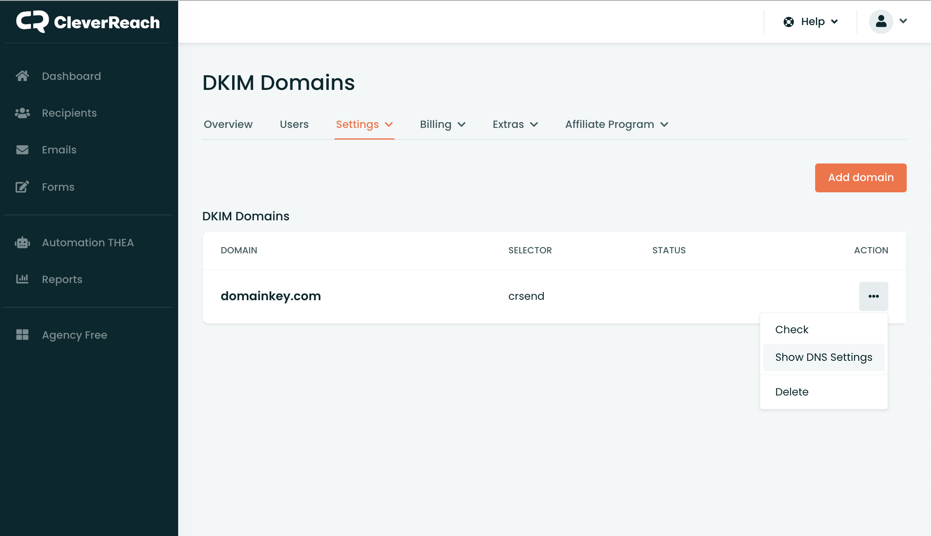Switch to the Overview tab
This screenshot has height=536, width=931.
click(x=228, y=125)
